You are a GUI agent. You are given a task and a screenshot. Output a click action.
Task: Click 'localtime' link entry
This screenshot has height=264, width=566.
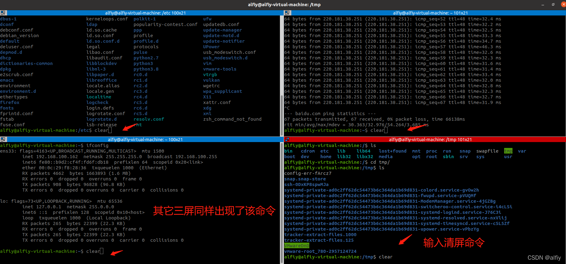tap(99, 97)
